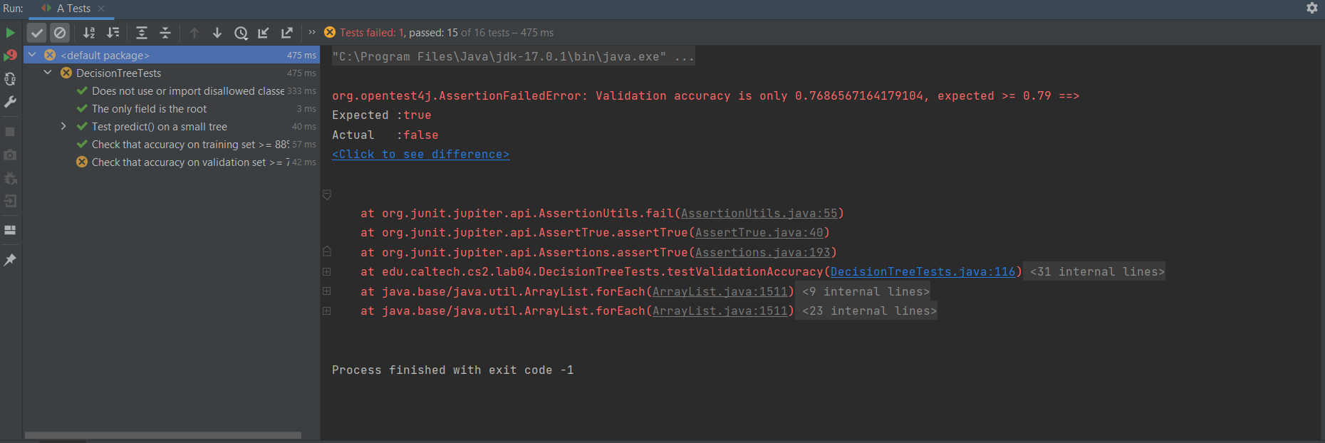Screen dimensions: 1325x443
Task: Open DecisionTreeTests.java:116 stack trace link
Action: tap(923, 271)
